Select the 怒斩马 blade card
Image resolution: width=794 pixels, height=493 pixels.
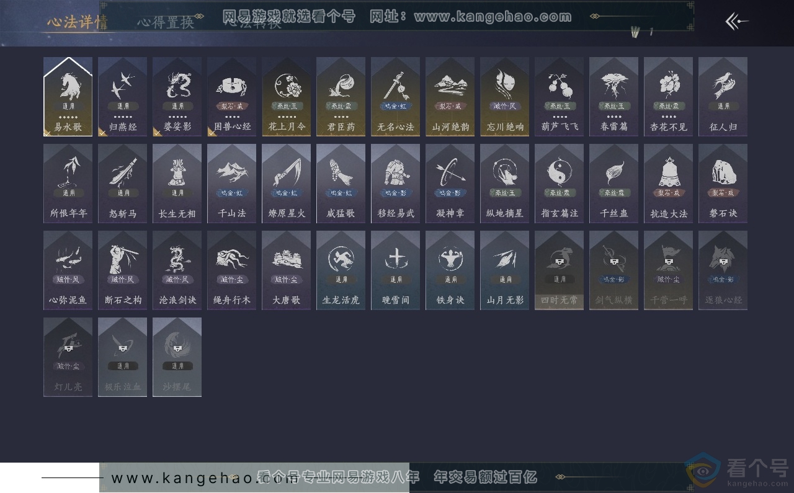[123, 184]
